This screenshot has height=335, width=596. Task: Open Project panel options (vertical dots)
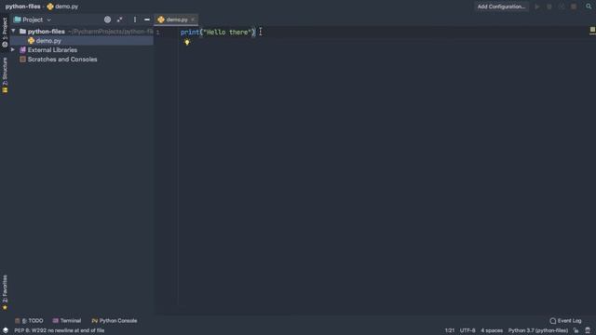[x=134, y=20]
